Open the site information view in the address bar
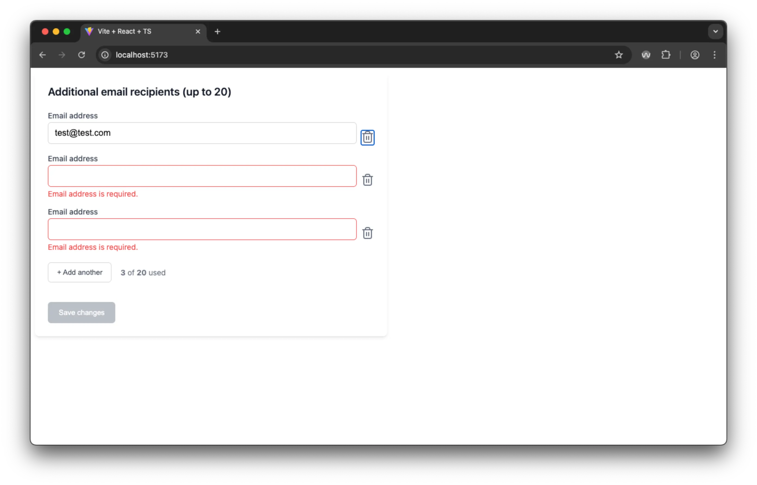The width and height of the screenshot is (757, 485). 105,55
